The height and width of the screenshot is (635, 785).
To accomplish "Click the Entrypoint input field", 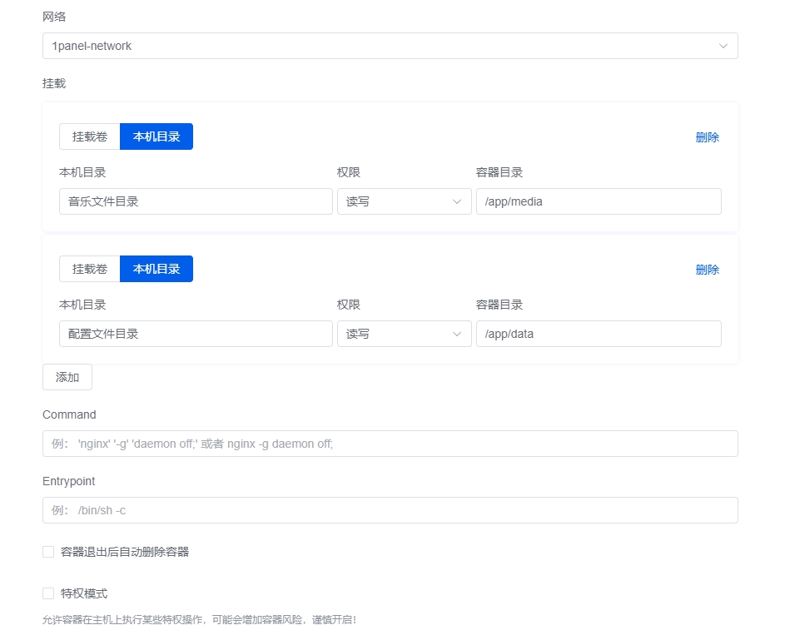I will [390, 510].
